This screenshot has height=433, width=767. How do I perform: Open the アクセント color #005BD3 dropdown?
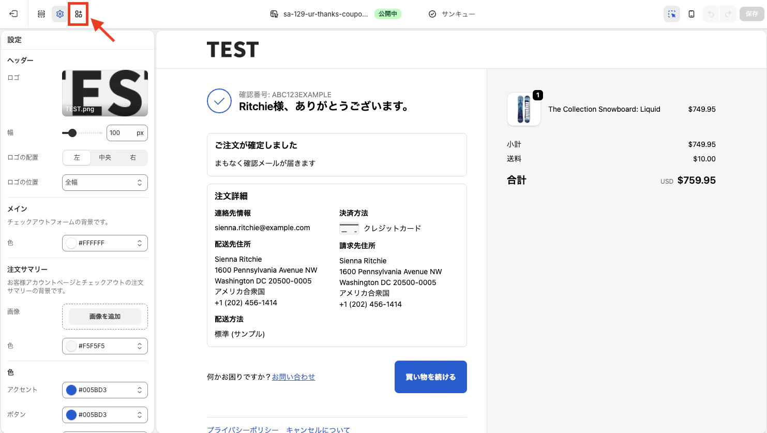click(105, 390)
